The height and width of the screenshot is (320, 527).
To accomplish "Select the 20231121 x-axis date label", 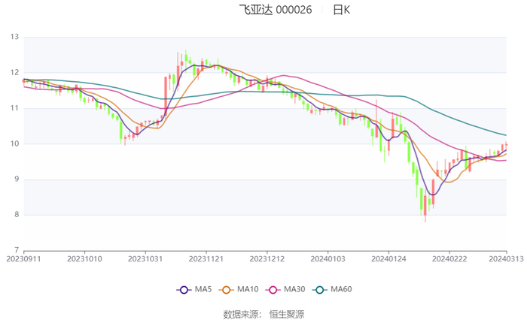I will (x=206, y=259).
